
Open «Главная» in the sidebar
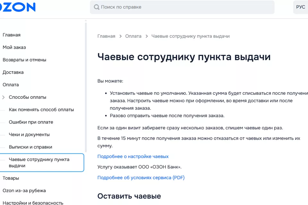point(12,35)
